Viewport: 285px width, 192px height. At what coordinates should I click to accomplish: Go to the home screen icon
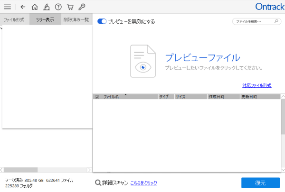(34, 7)
